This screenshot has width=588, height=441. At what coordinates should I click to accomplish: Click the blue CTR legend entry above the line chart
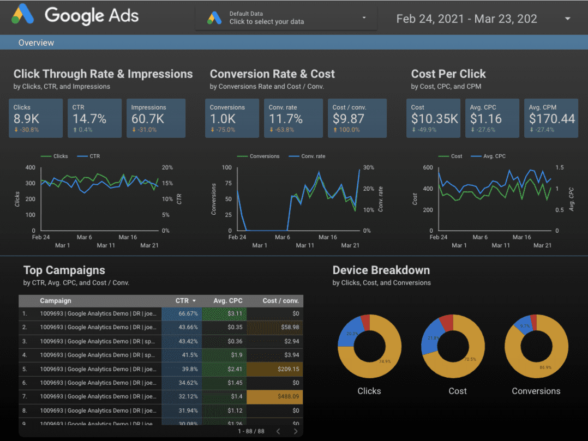click(88, 156)
